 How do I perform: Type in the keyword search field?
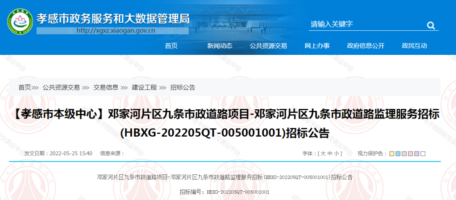pyautogui.click(x=363, y=24)
